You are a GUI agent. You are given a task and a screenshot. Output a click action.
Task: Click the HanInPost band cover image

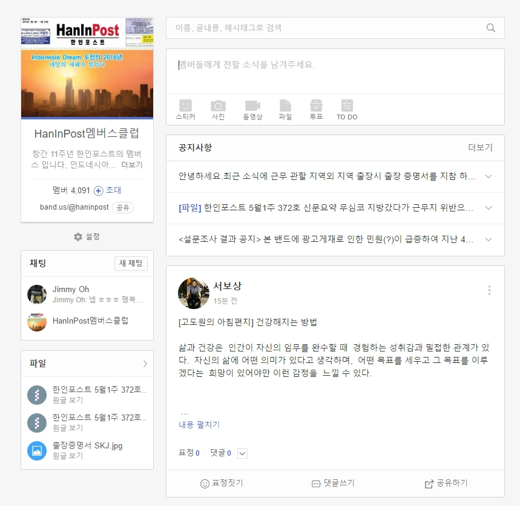[87, 68]
